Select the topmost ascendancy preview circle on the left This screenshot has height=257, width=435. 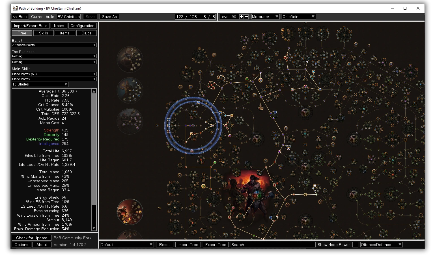pyautogui.click(x=130, y=59)
